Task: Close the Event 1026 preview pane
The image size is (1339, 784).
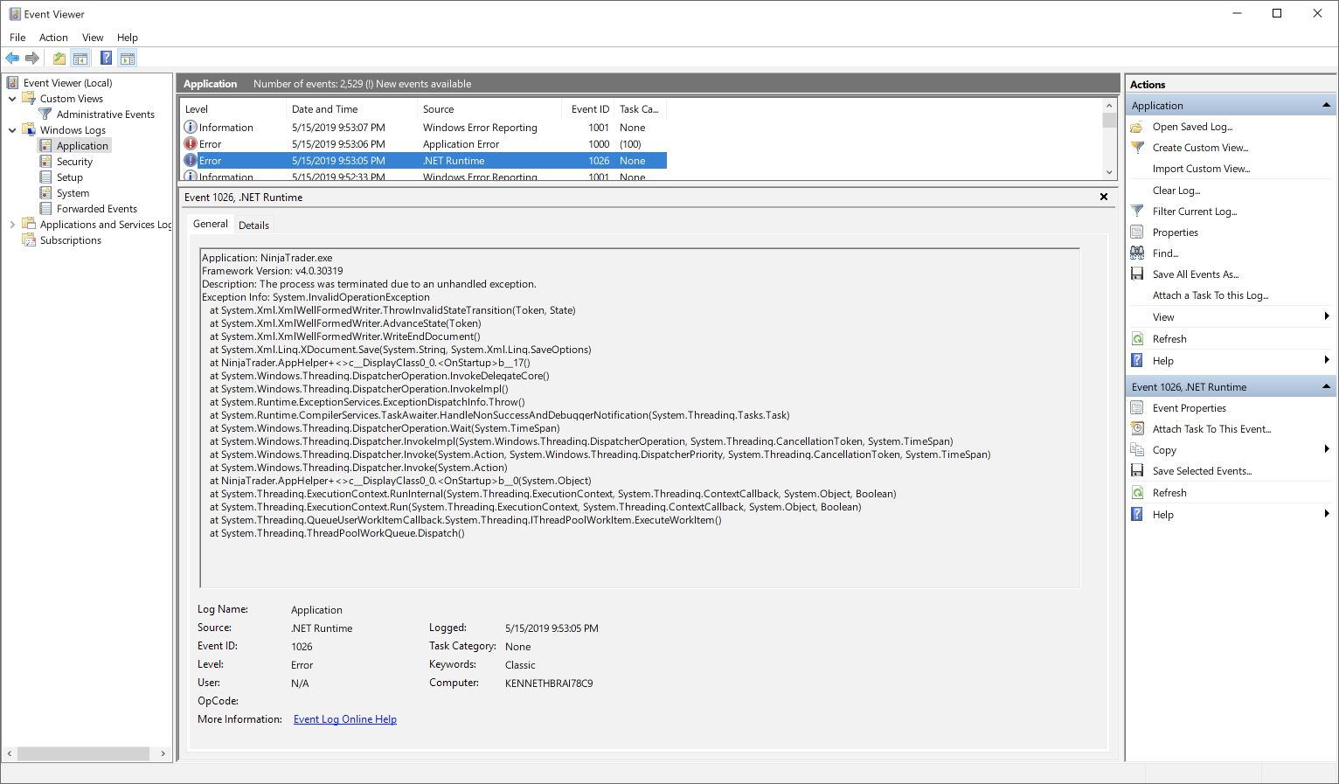Action: [1104, 197]
